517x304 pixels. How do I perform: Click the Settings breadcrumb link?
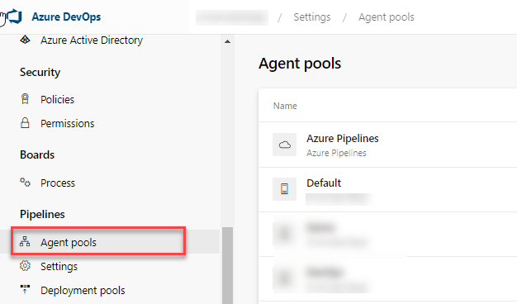click(312, 17)
